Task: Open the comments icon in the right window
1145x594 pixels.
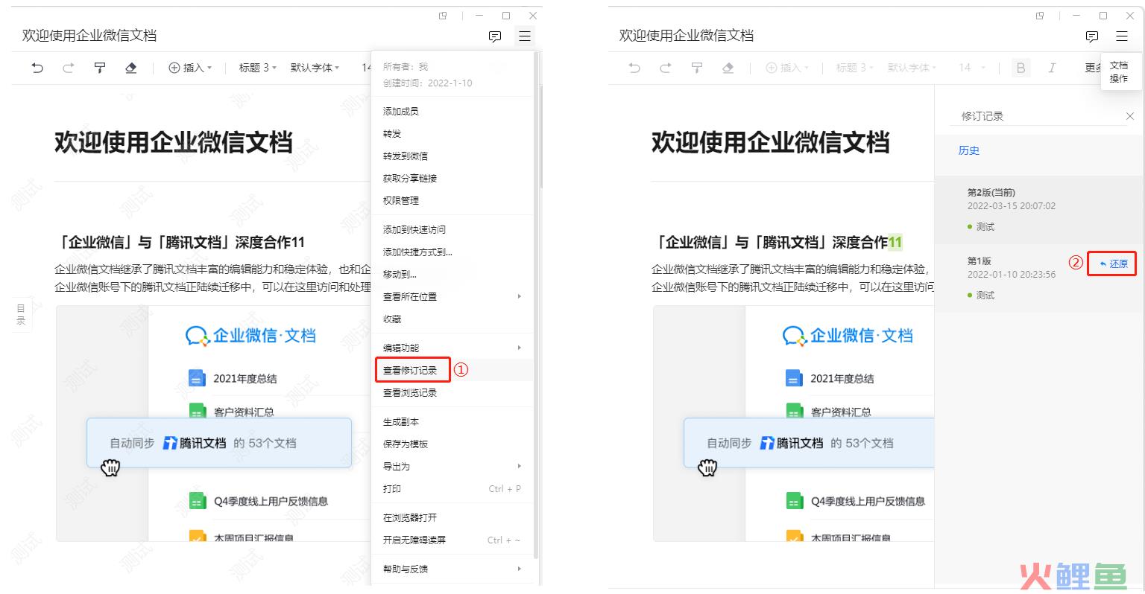Action: (1092, 36)
